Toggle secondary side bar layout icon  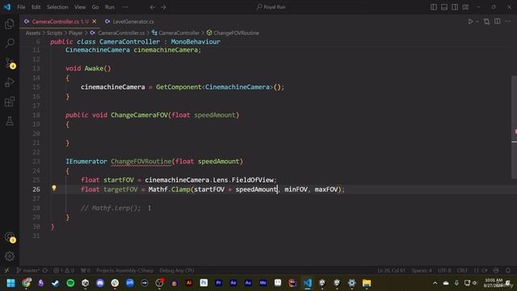(455, 7)
